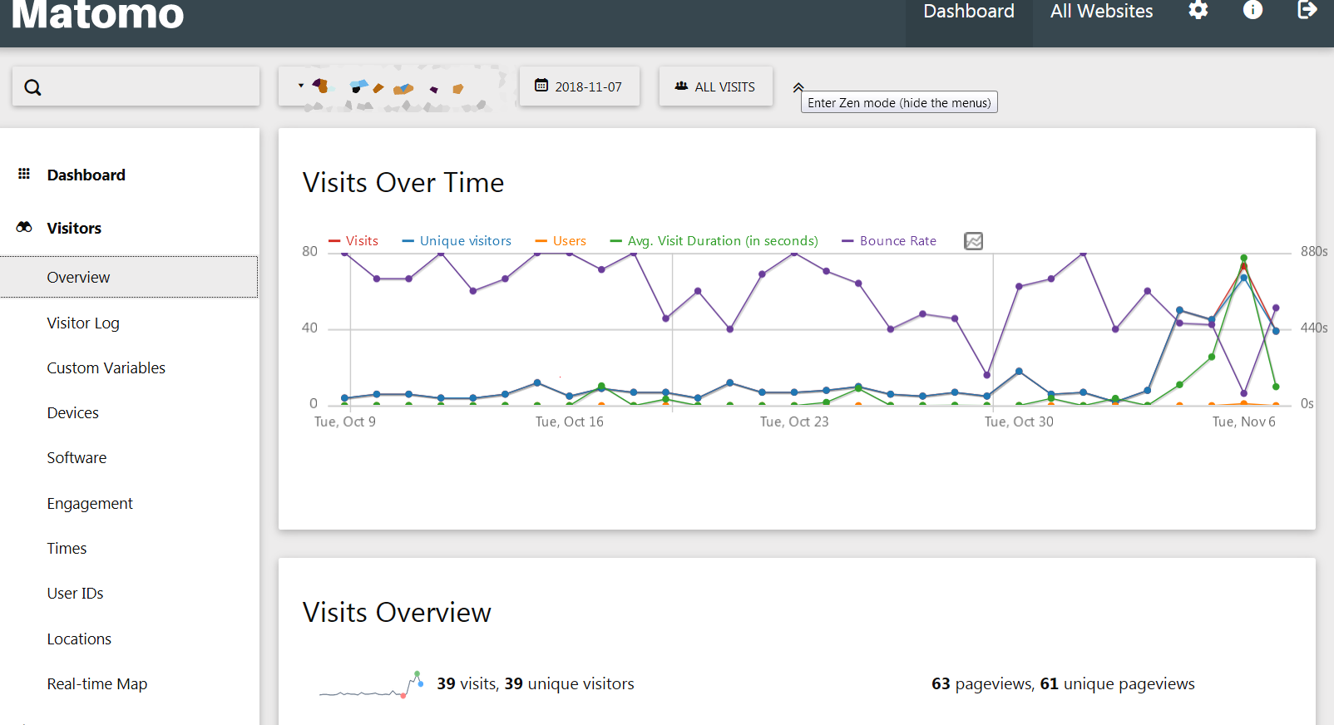Open the Real-time Map page
This screenshot has height=725, width=1334.
(97, 684)
